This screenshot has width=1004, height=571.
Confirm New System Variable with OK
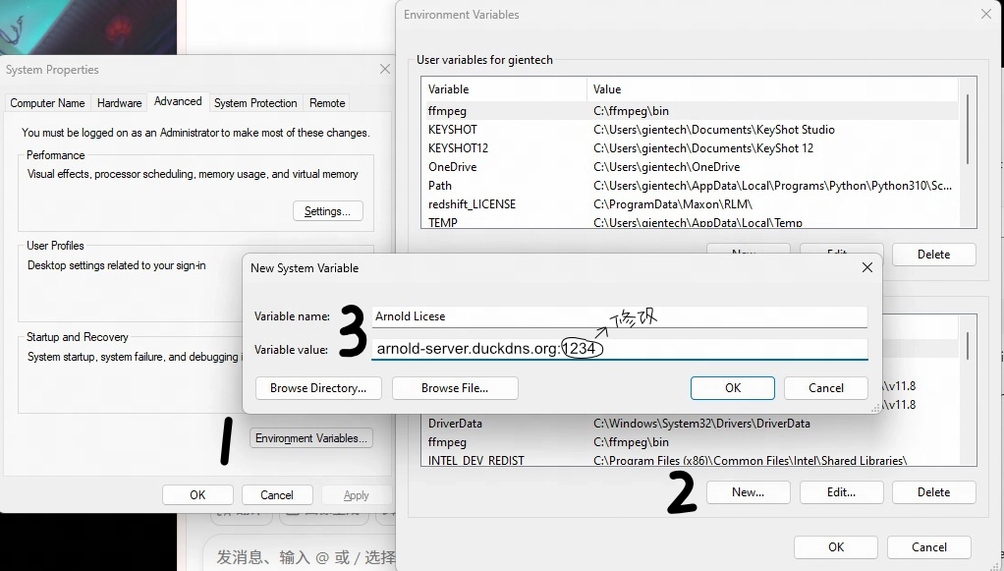(x=732, y=388)
